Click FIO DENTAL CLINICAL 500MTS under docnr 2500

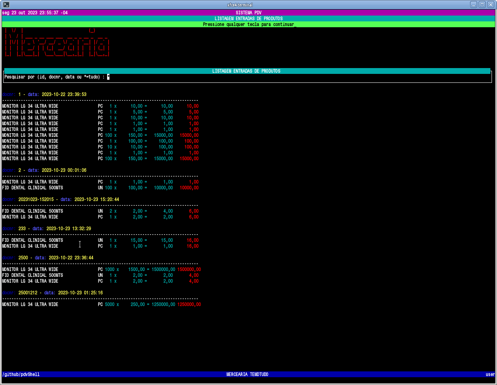tap(33, 275)
